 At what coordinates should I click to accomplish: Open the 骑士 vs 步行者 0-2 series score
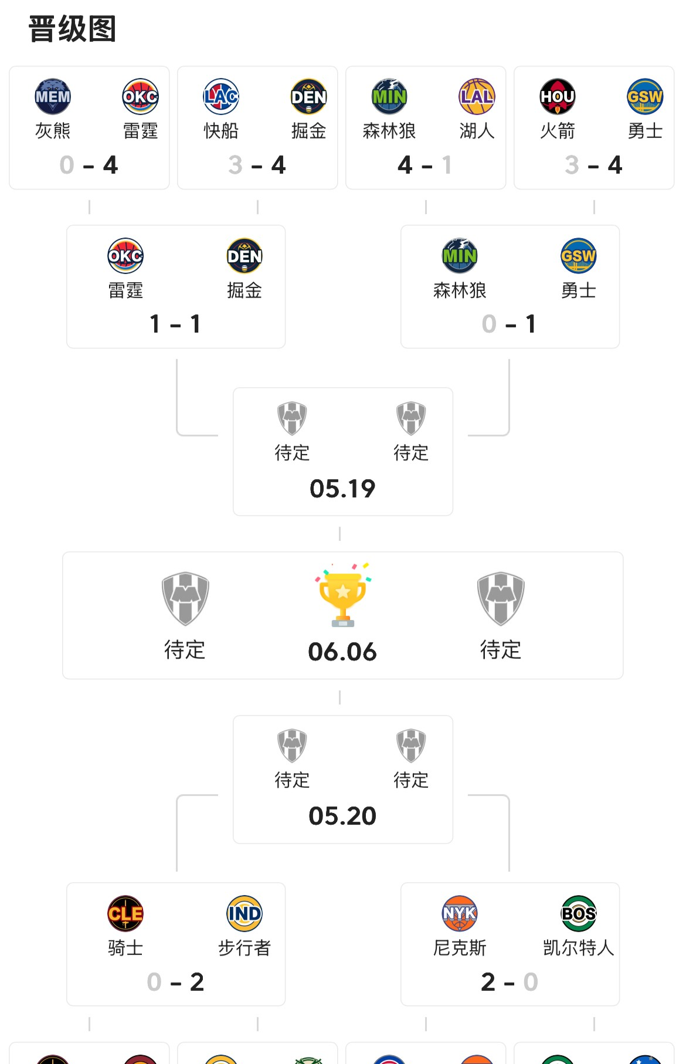[x=176, y=982]
